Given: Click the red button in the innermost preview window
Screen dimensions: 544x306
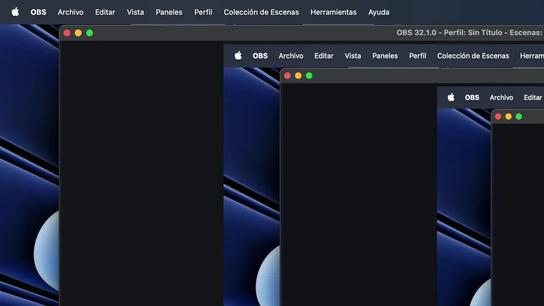Looking at the screenshot, I should click(498, 116).
